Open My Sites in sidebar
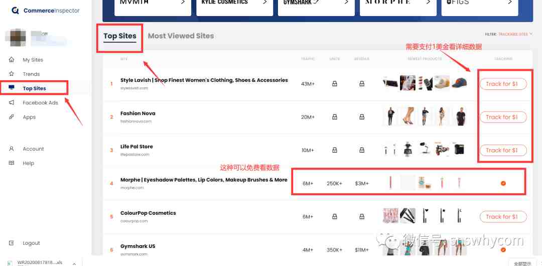The image size is (542, 266). tap(33, 60)
